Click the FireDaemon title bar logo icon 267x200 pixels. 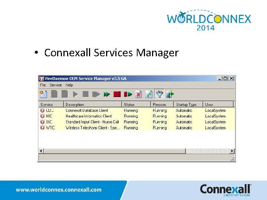(42, 79)
